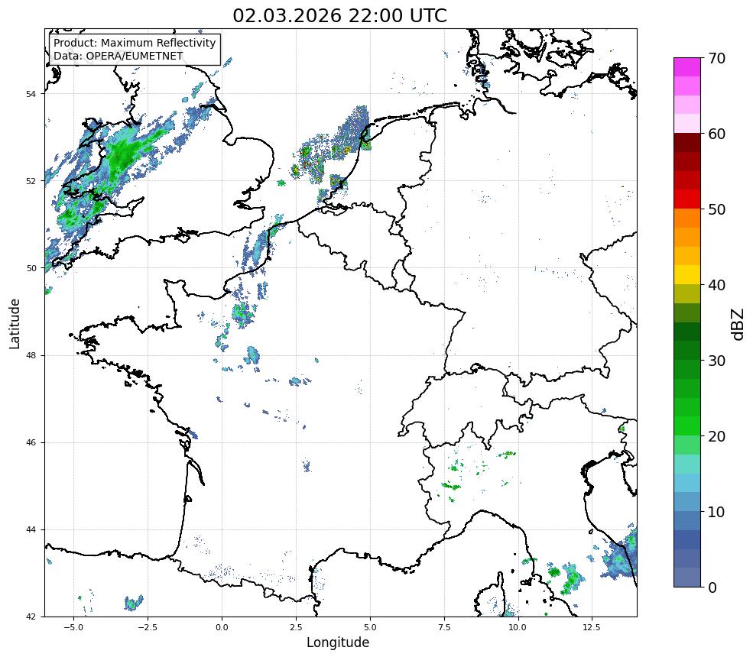753x657 pixels.
Task: Select the orange band just below 50 dBZ
Action: point(687,218)
